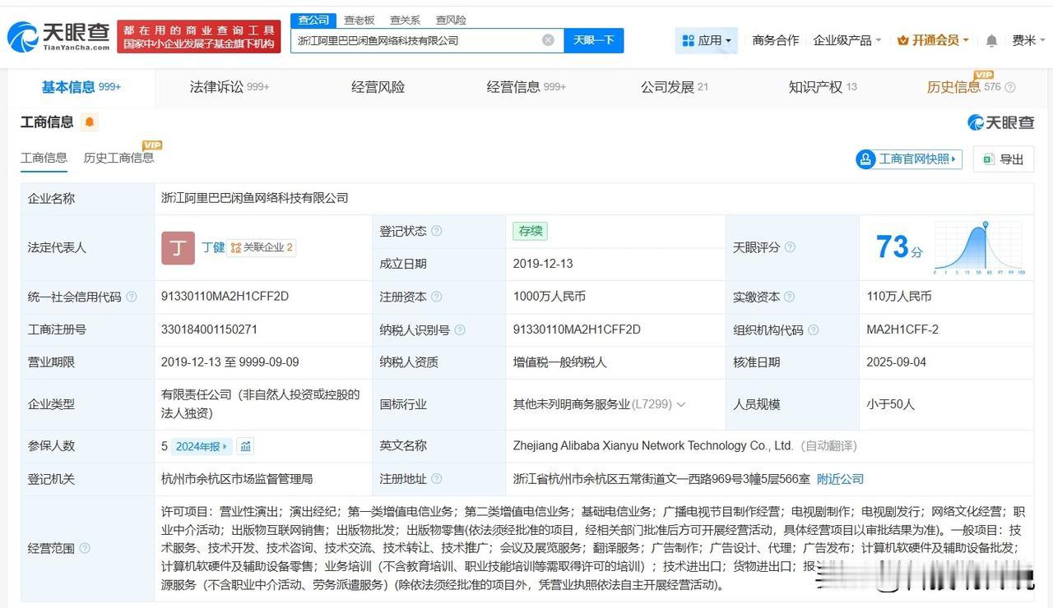Click help icon beside 历史信息 576
The width and height of the screenshot is (1053, 608).
pyautogui.click(x=1010, y=87)
